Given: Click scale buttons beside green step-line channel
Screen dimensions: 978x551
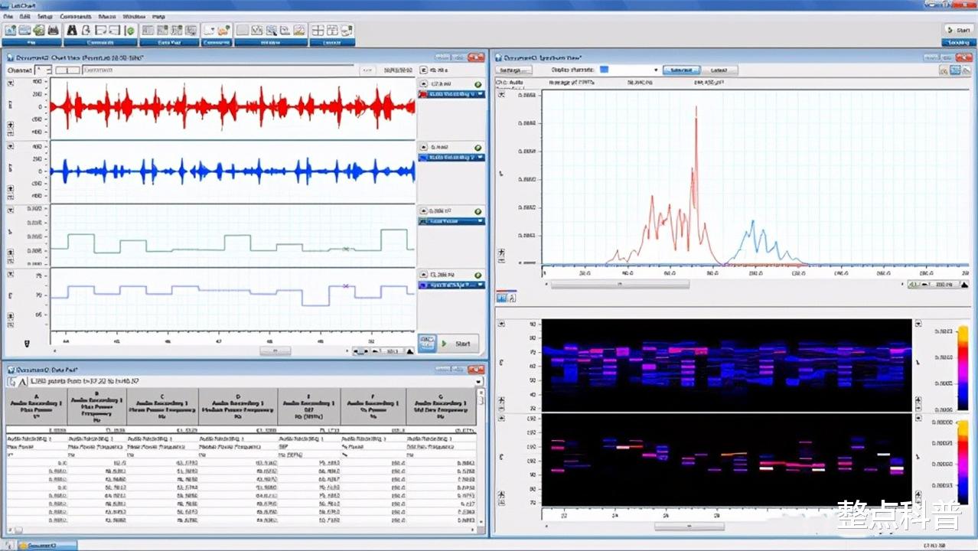Looking at the screenshot, I should 11,256.
